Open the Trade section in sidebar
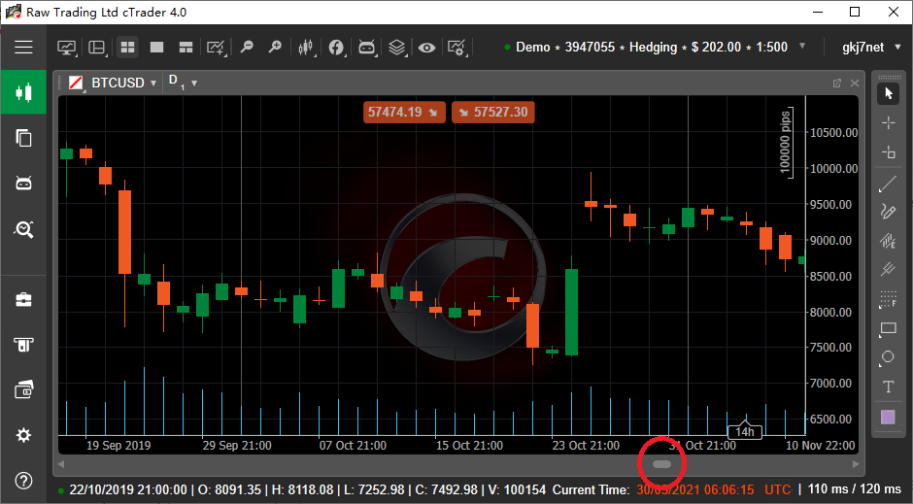This screenshot has width=913, height=504. (23, 92)
